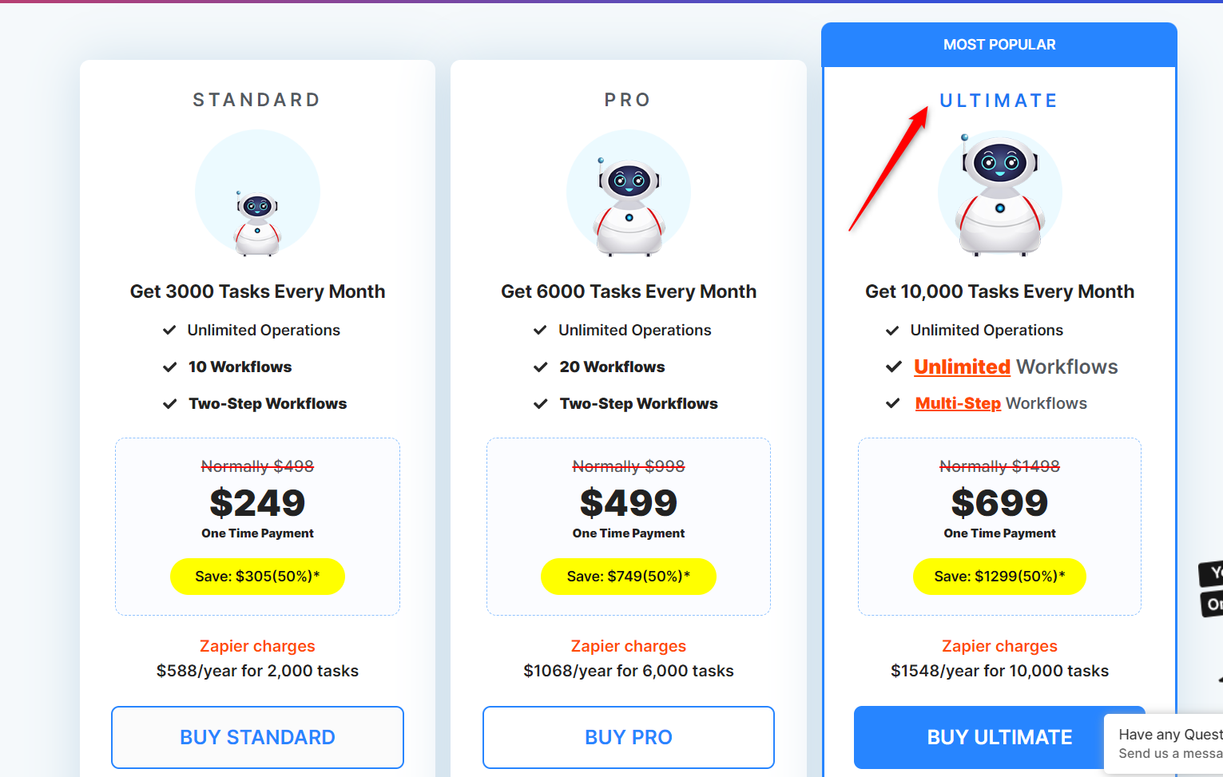The image size is (1223, 777).
Task: Click the underlined Multi-Step link text
Action: [958, 403]
